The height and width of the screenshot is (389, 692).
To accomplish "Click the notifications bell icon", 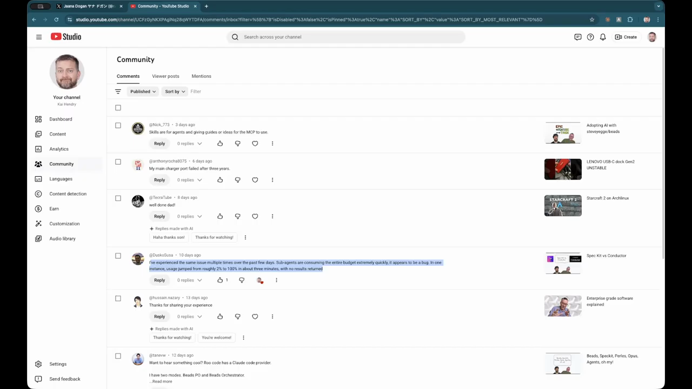I will point(603,37).
